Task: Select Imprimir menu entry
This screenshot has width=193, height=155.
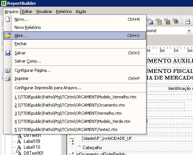Action: (x=75, y=78)
